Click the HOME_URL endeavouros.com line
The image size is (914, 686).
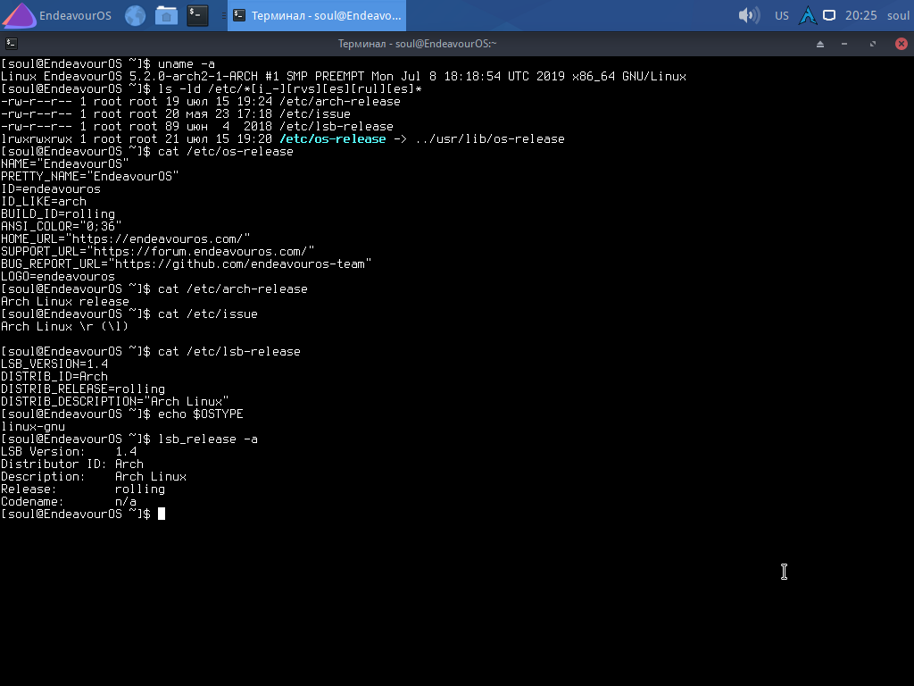point(125,239)
